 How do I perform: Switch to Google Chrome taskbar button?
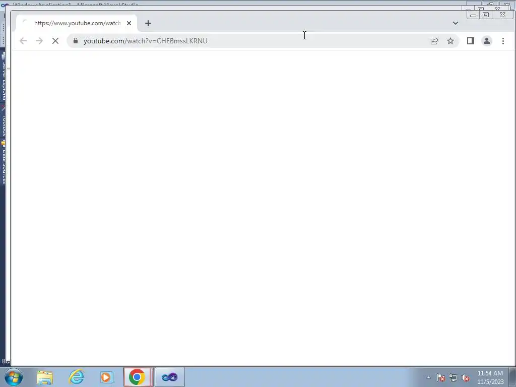tap(138, 377)
